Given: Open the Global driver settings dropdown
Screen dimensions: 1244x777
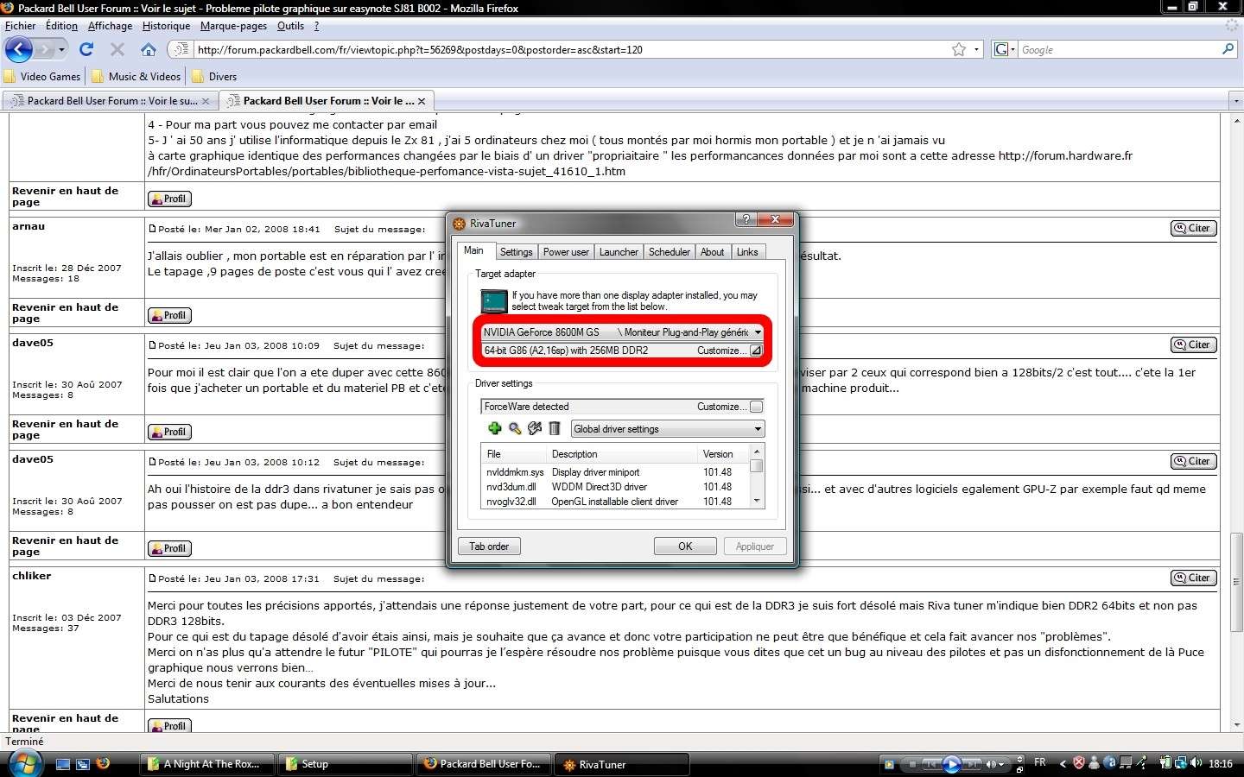Looking at the screenshot, I should click(x=668, y=429).
